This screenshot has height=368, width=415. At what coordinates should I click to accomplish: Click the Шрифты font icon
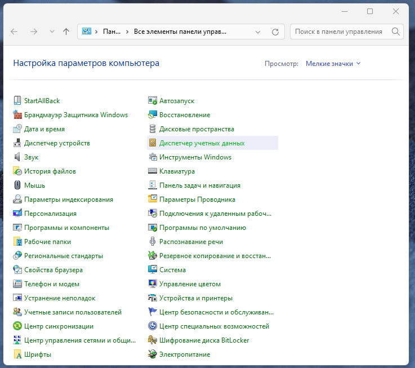click(17, 354)
